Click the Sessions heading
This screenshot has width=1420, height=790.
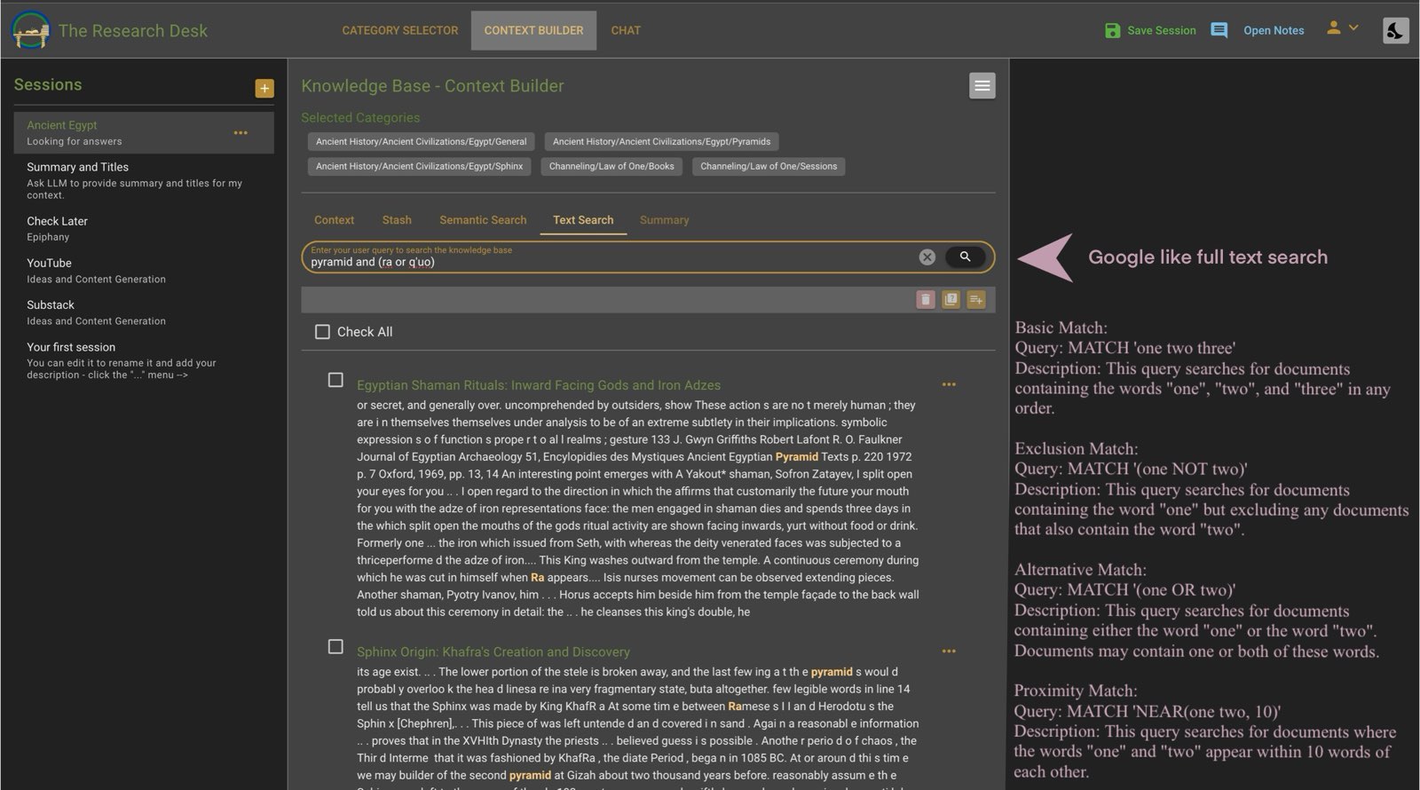point(48,84)
